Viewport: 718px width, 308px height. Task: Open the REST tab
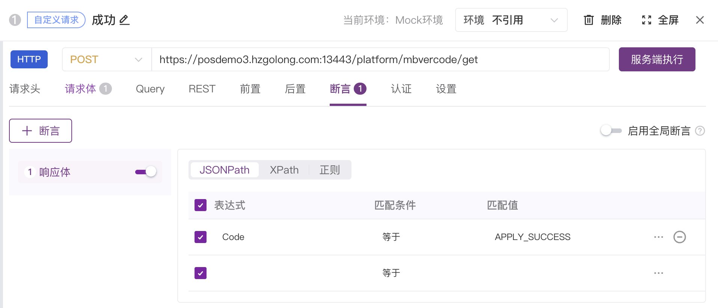click(x=202, y=89)
